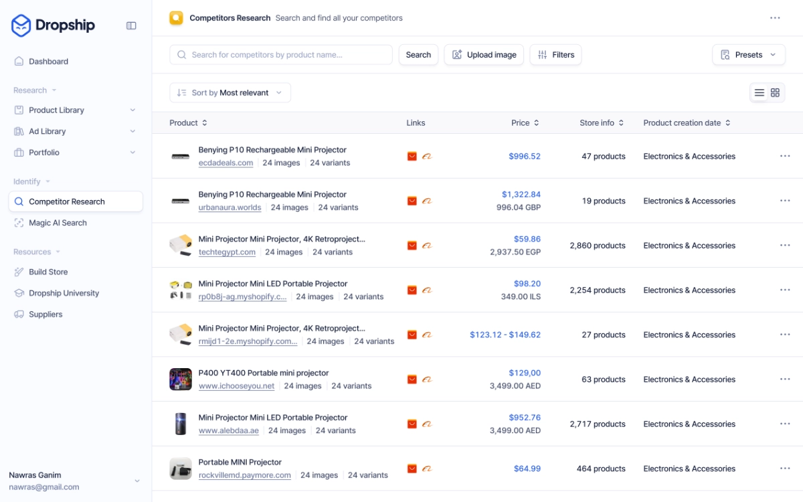Open Nawras Ganim account menu
The height and width of the screenshot is (502, 803).
tap(76, 481)
